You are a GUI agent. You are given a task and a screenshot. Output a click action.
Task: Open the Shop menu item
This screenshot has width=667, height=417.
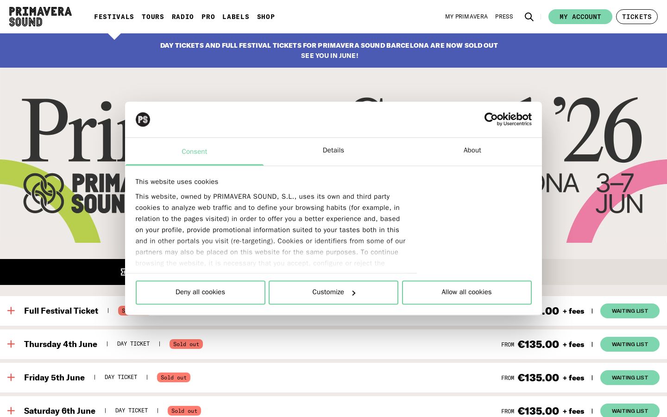[x=266, y=17]
